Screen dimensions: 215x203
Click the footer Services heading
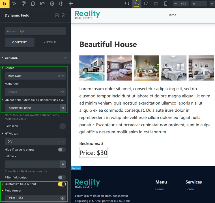193,182
